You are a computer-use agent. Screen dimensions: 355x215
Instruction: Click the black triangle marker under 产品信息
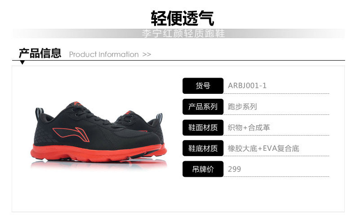point(22,62)
